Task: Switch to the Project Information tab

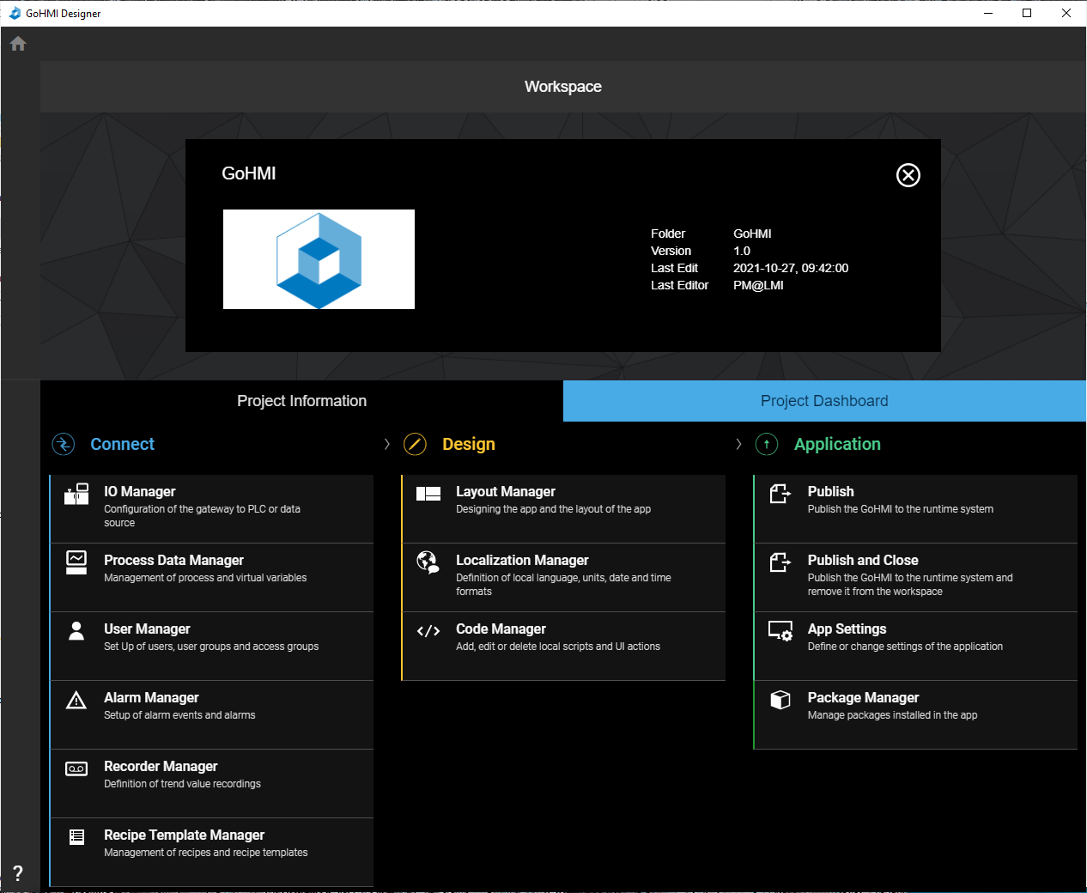Action: [x=301, y=401]
